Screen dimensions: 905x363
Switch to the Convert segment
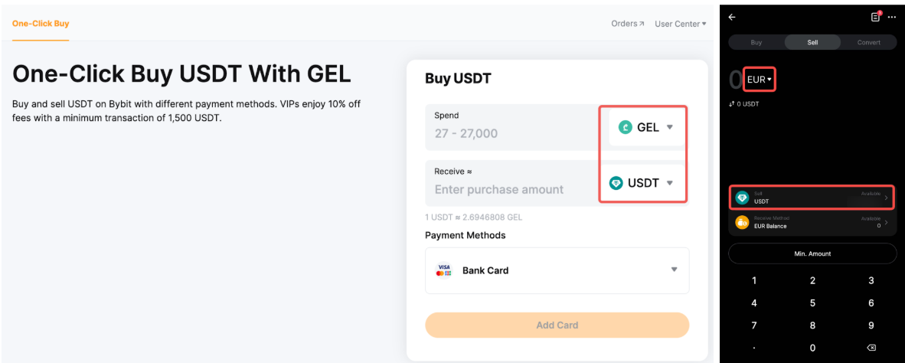pyautogui.click(x=868, y=42)
